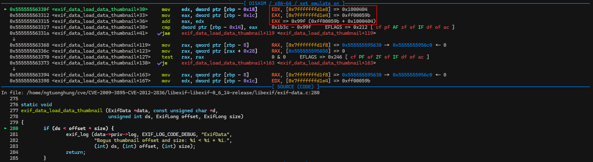Viewport: 593px width, 162px height.
Task: Click the checkmark beside the jae instruction
Action: (x=159, y=34)
